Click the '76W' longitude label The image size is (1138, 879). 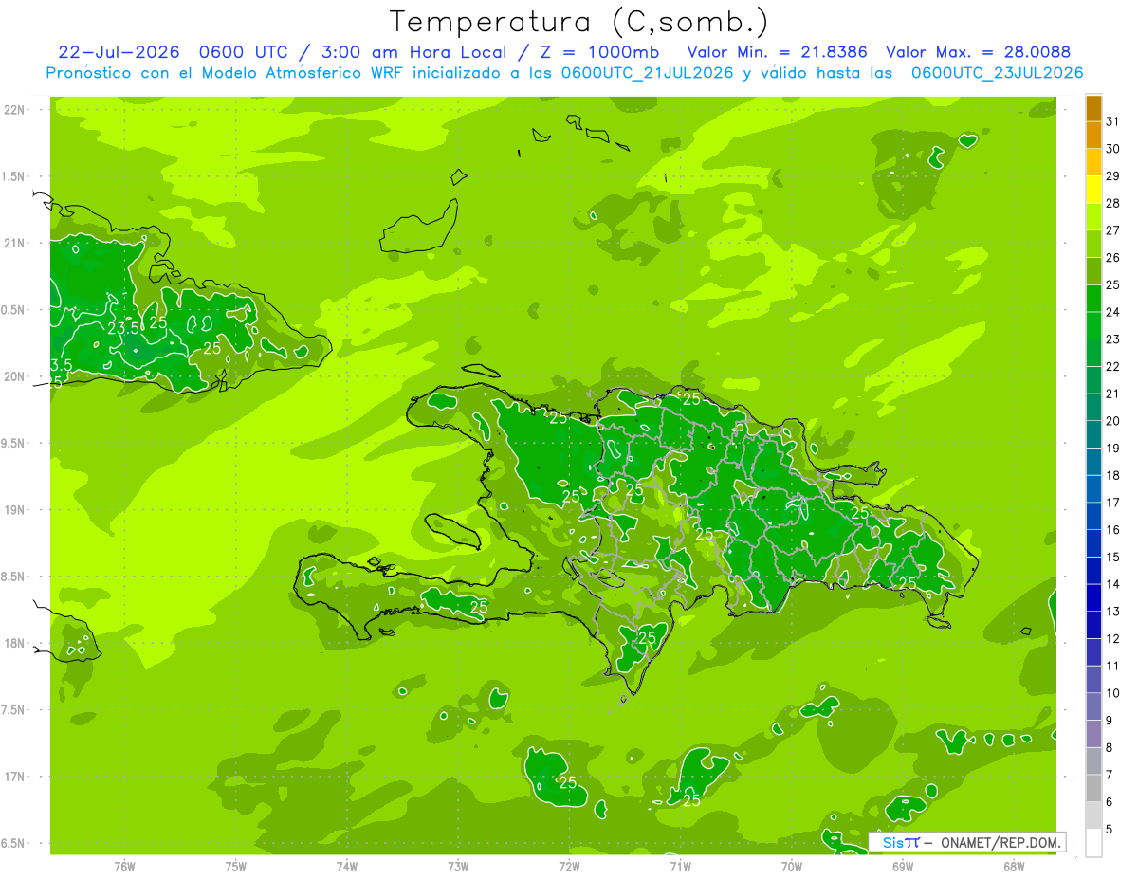pyautogui.click(x=124, y=866)
